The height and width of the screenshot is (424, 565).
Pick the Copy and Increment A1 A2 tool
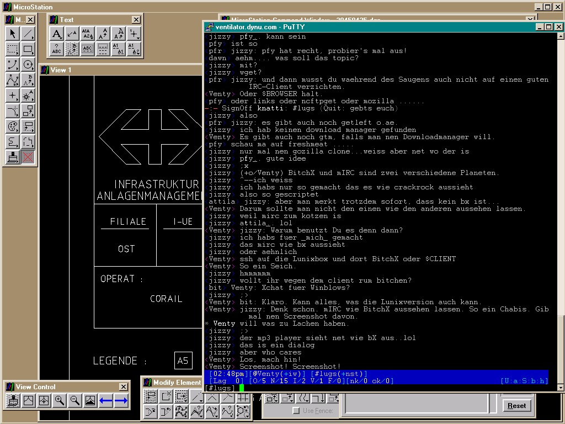(134, 49)
